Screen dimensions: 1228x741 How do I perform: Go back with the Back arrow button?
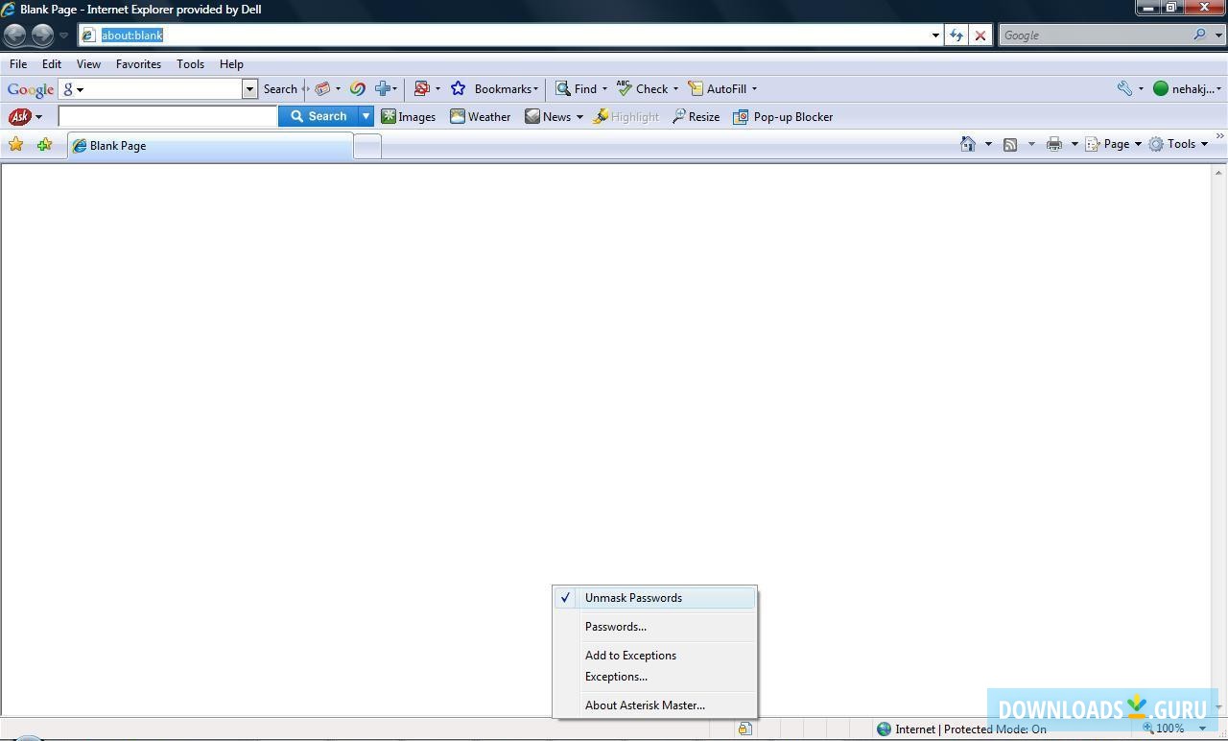pyautogui.click(x=14, y=36)
